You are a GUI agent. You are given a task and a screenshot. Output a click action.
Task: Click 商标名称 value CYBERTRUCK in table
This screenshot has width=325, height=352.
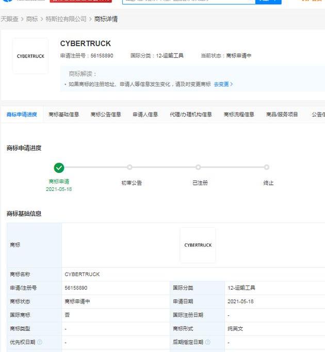(x=82, y=275)
